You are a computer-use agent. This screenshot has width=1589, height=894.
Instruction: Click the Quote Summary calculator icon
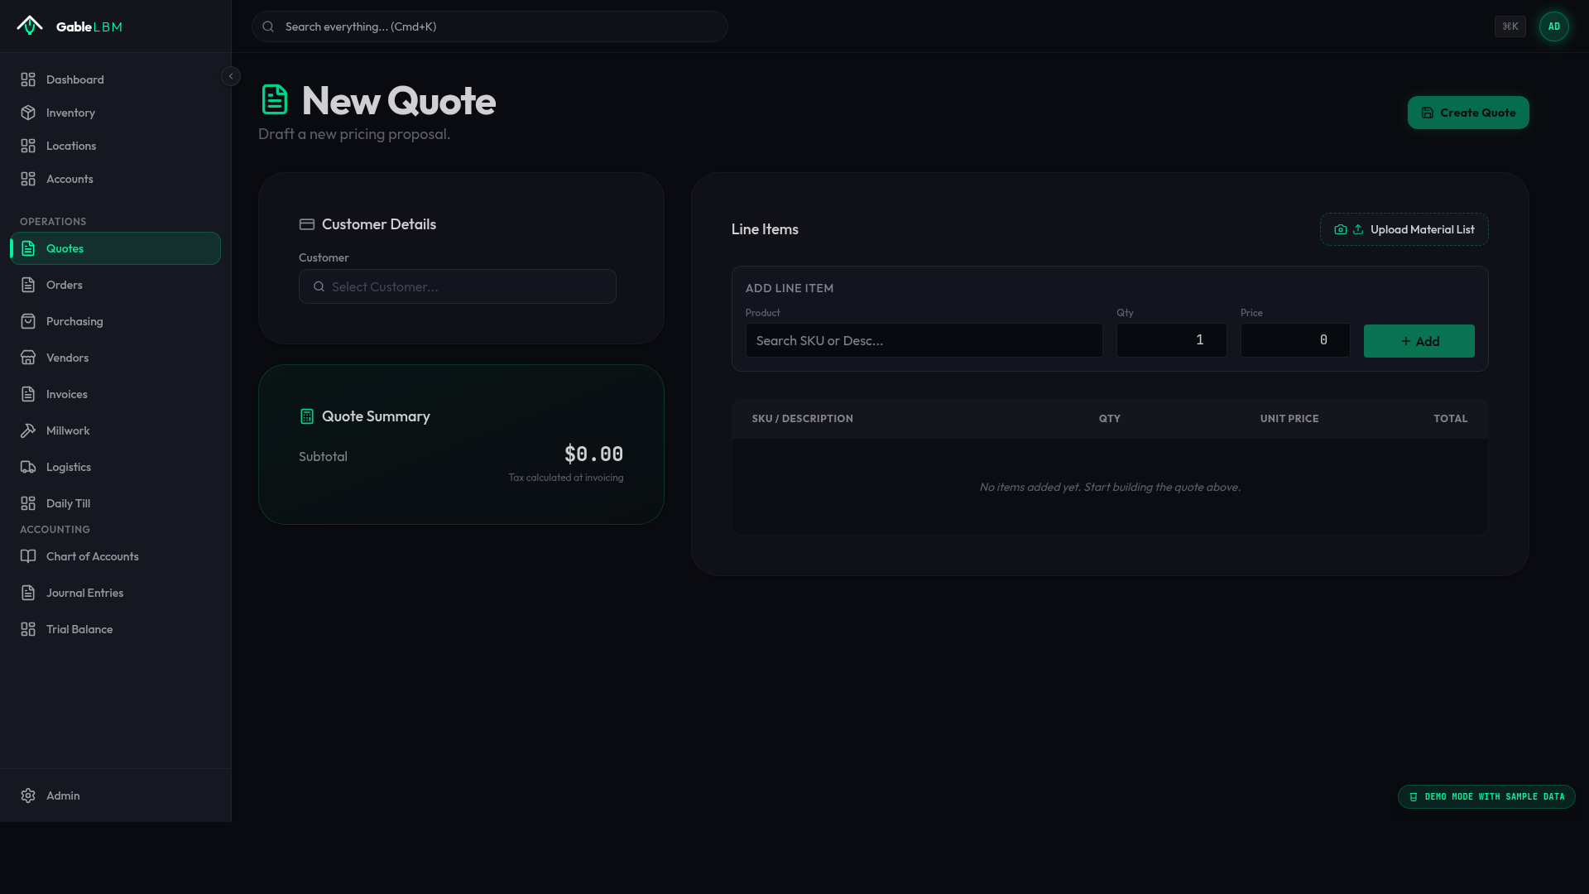(307, 416)
